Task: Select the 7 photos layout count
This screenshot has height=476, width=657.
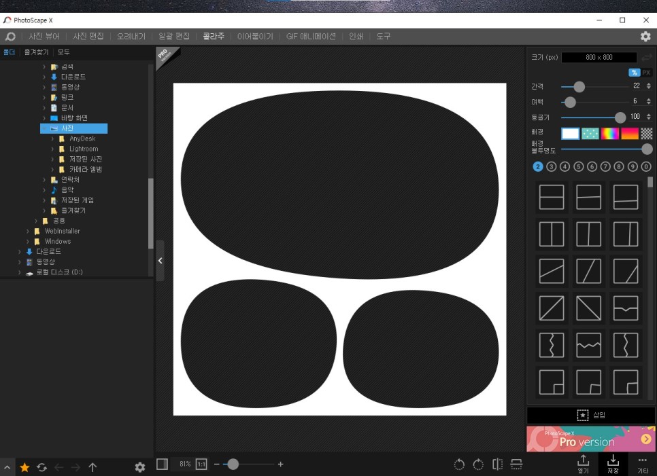Action: (x=605, y=166)
